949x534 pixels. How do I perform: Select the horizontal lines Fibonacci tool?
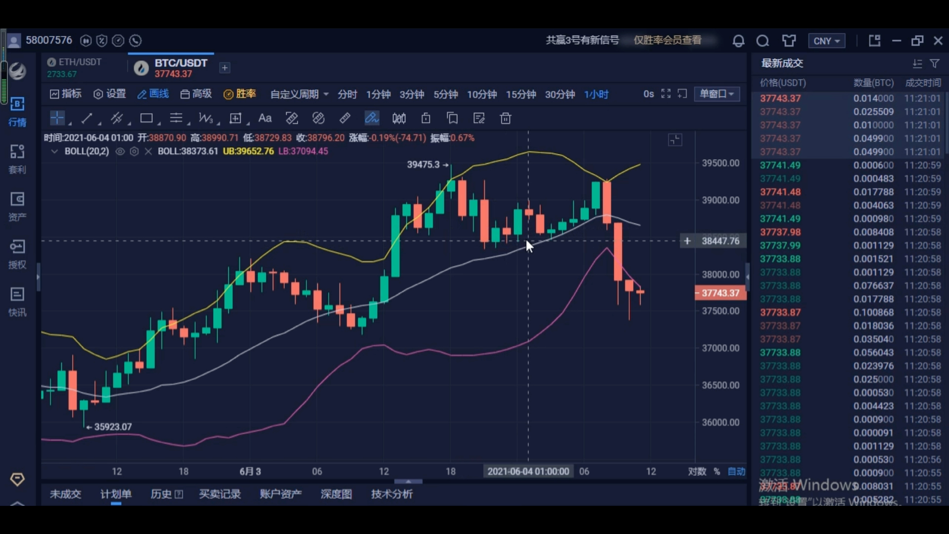click(176, 118)
